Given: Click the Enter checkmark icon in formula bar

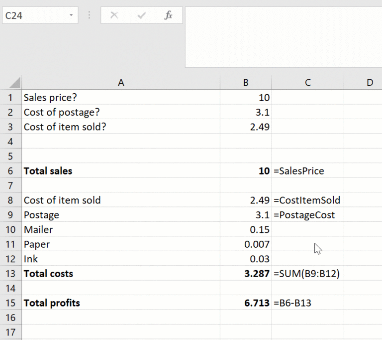Looking at the screenshot, I should [142, 15].
